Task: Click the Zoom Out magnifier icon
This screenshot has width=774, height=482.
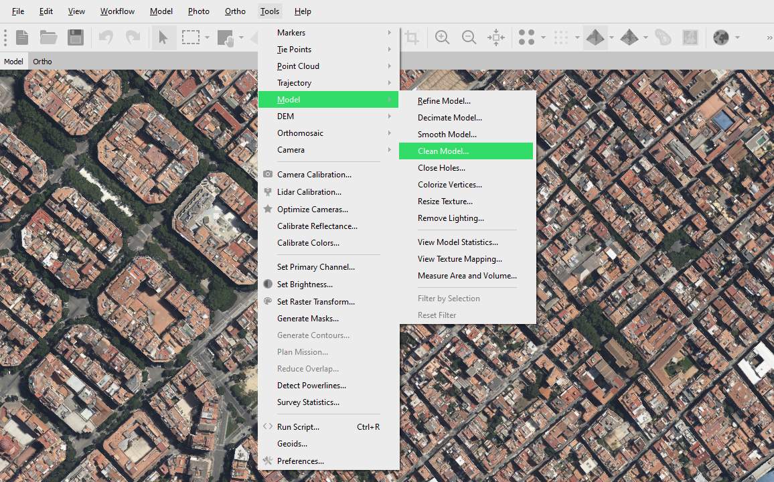Action: click(x=469, y=37)
